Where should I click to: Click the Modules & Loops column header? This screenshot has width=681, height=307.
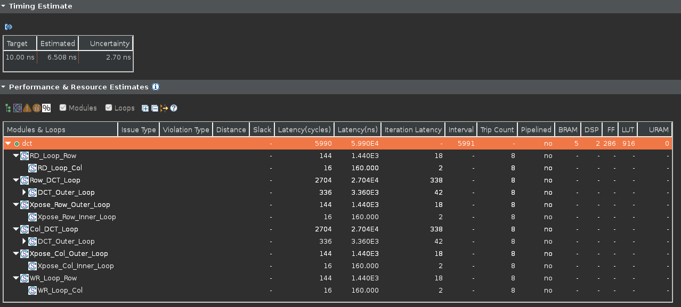pos(36,130)
